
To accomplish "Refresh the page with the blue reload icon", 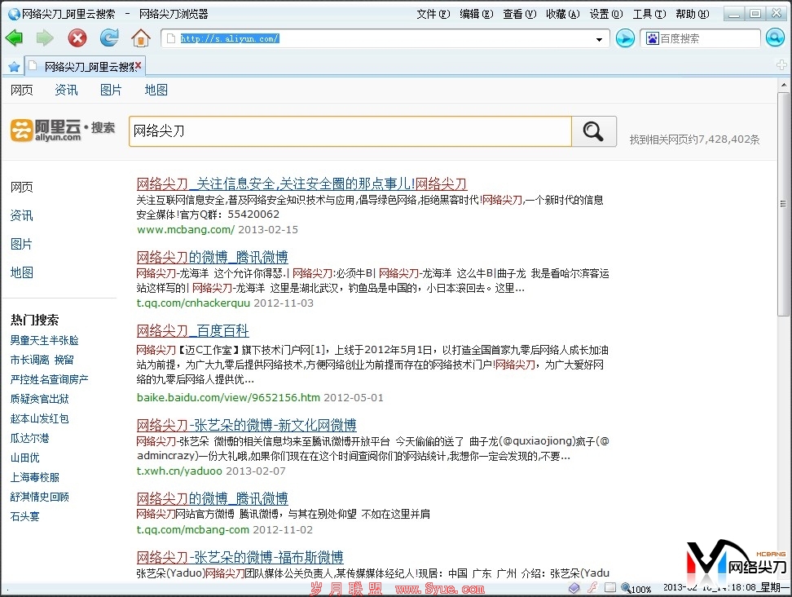I will point(108,38).
